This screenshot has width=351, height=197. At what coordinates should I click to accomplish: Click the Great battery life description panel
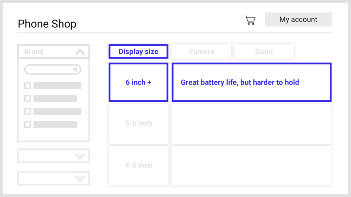click(252, 82)
